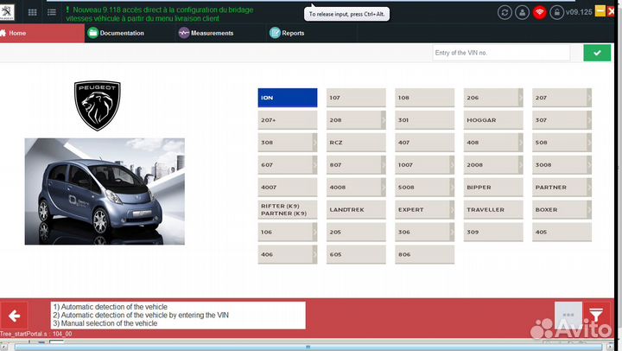Click the VIN number entry field
This screenshot has width=622, height=351.
pyautogui.click(x=501, y=53)
